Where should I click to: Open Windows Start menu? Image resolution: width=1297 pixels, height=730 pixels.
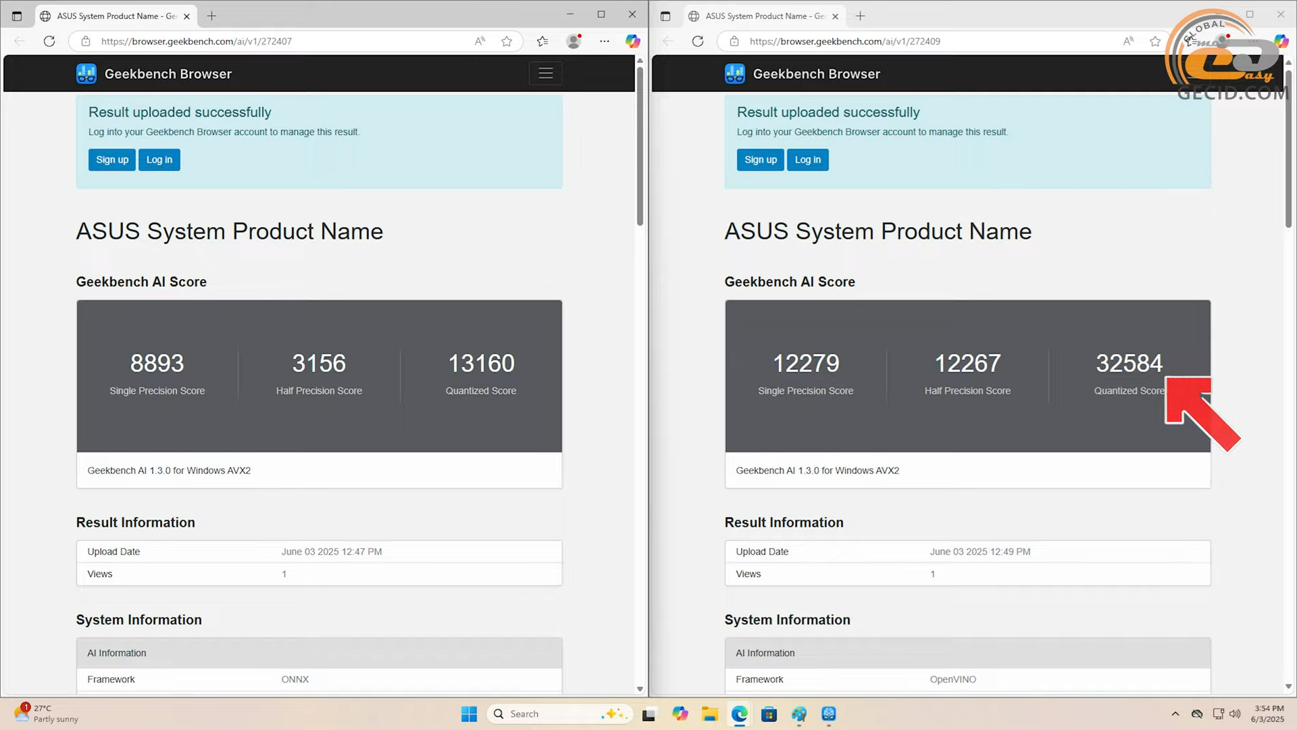[x=469, y=714]
